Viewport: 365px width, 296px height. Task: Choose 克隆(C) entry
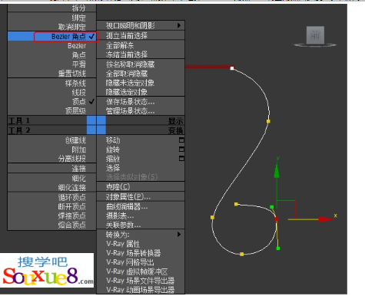click(141, 187)
